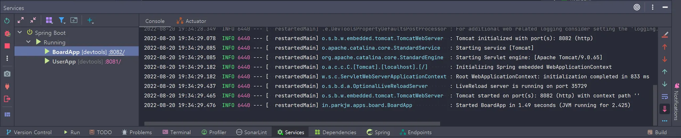Click the thread dump camera icon
The width and height of the screenshot is (681, 138).
(7, 74)
